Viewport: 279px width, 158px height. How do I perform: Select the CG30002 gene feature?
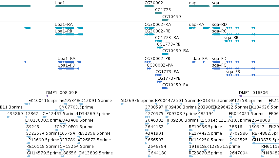[149, 6]
